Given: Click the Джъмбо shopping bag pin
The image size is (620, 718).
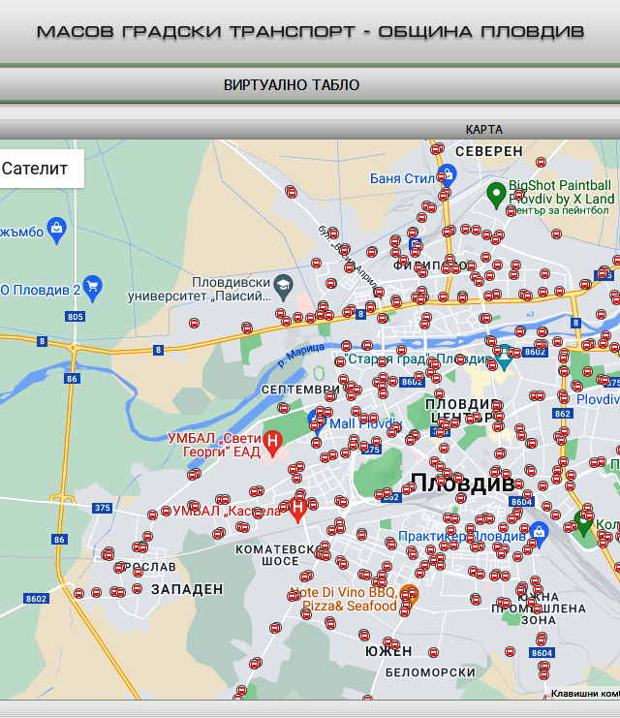Looking at the screenshot, I should (x=57, y=231).
